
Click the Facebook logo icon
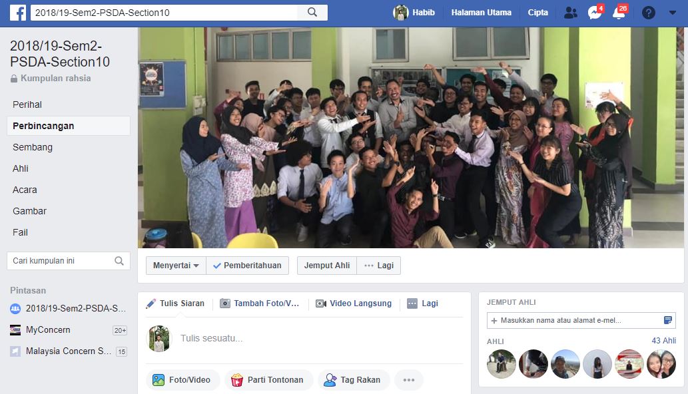coord(17,13)
